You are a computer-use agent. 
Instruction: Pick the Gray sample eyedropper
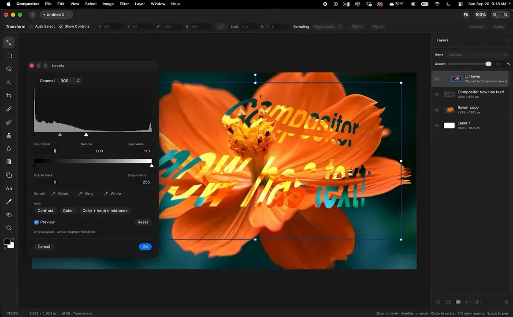pyautogui.click(x=86, y=193)
